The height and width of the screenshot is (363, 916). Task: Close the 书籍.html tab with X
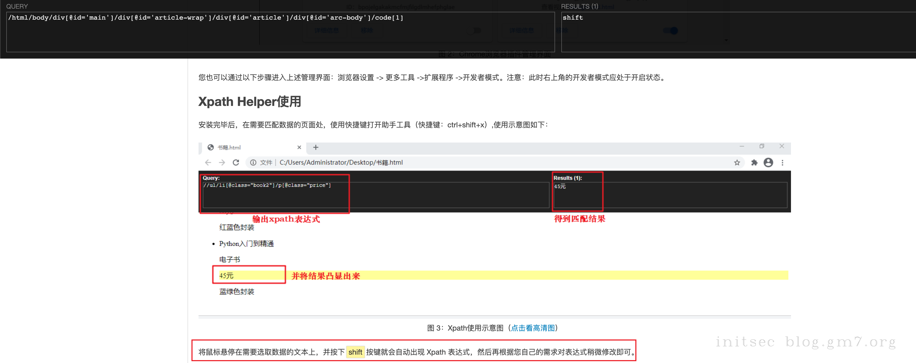(299, 147)
